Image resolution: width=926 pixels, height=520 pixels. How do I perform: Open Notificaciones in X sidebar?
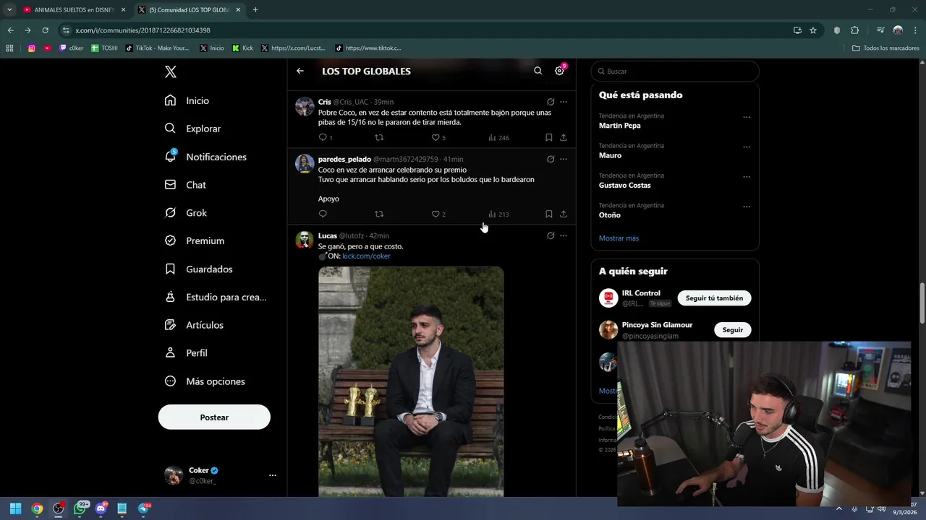[x=205, y=157]
